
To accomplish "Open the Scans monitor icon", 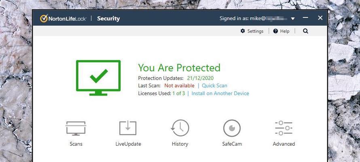I will pos(76,128).
